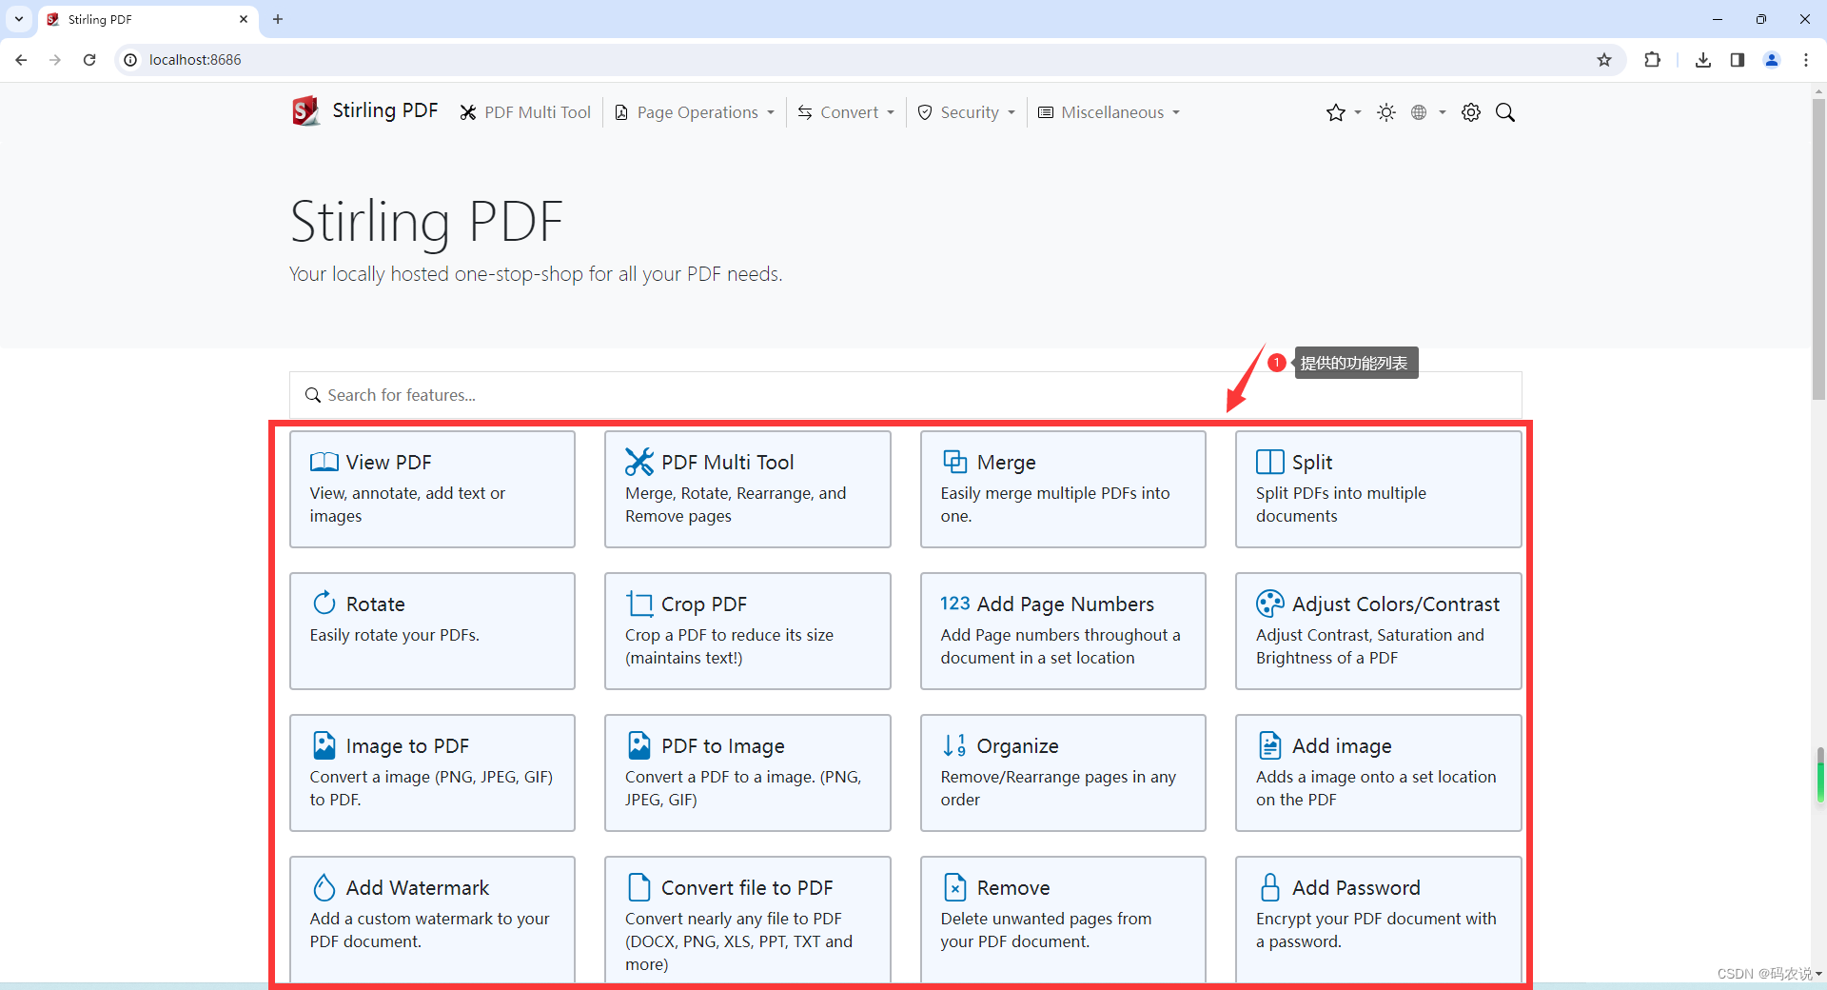
Task: Click the Image to PDF card's file icon
Action: coord(324,745)
